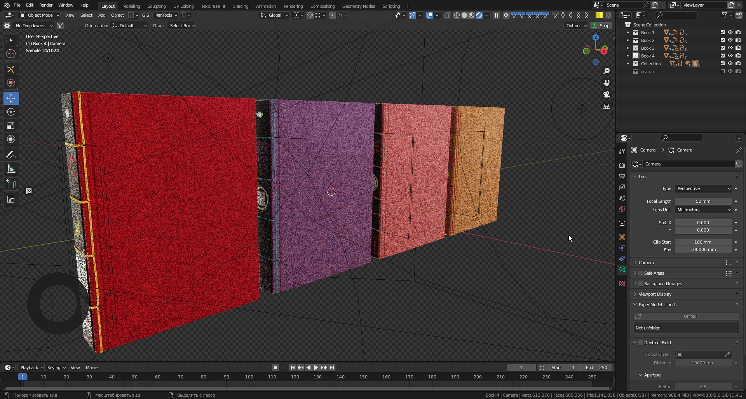Image resolution: width=746 pixels, height=399 pixels.
Task: Expand the Viewport Display panel
Action: (655, 294)
